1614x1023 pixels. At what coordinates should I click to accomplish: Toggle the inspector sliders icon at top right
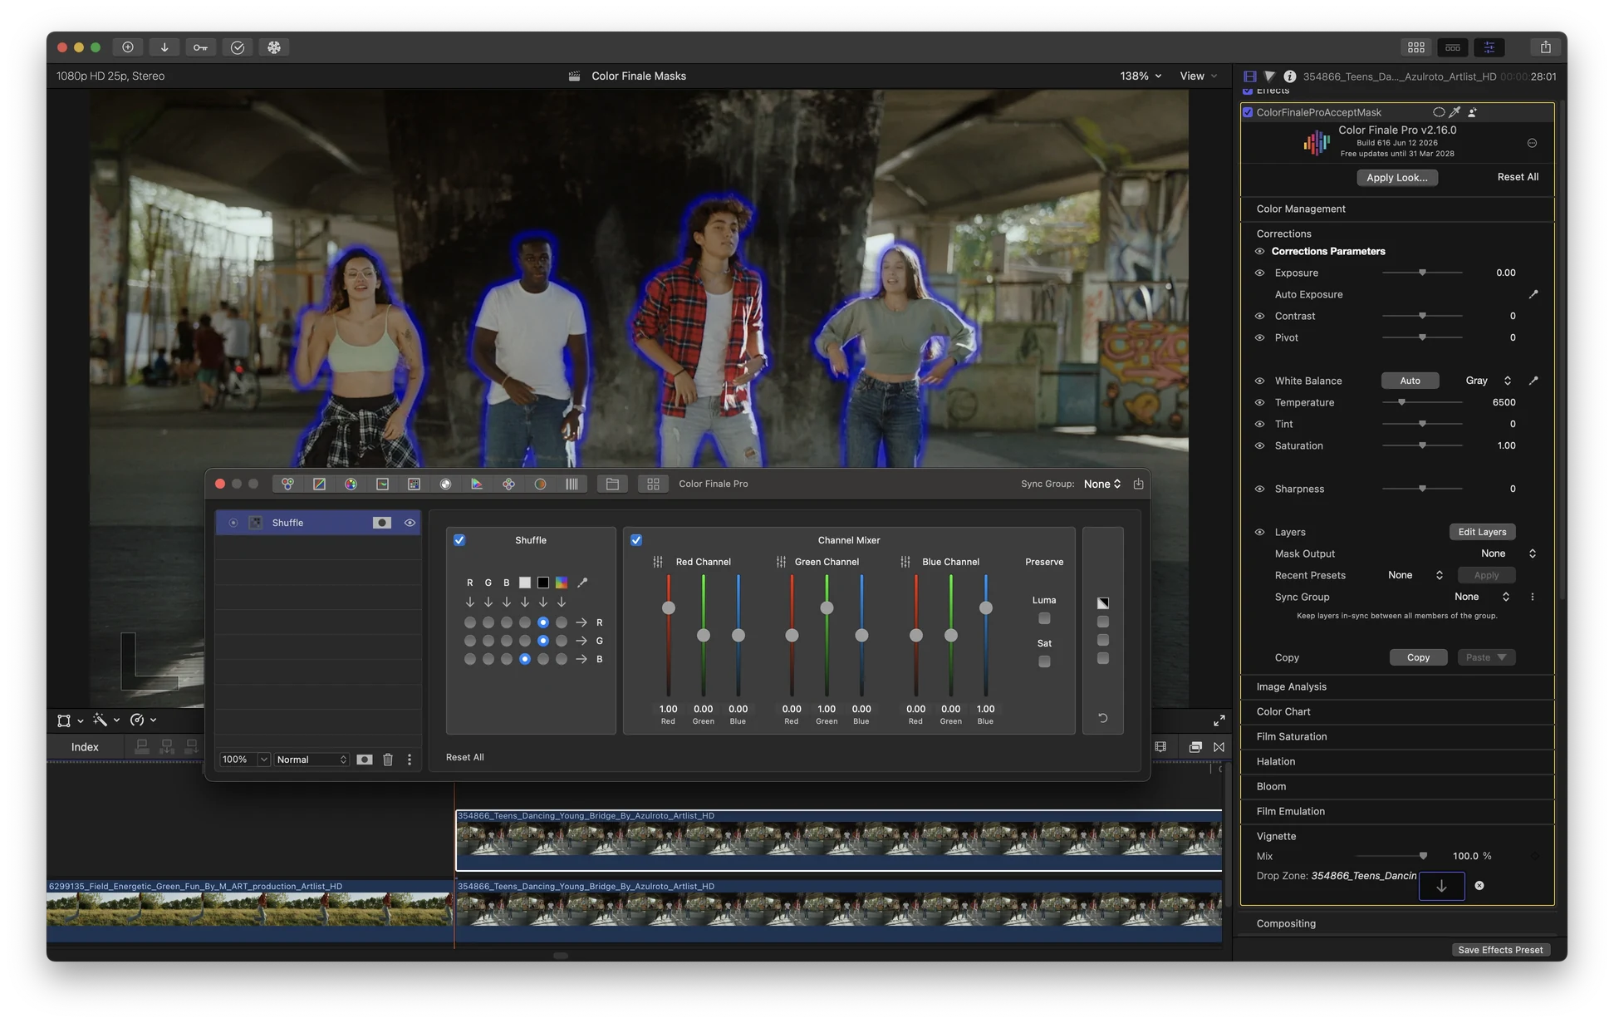click(x=1489, y=47)
